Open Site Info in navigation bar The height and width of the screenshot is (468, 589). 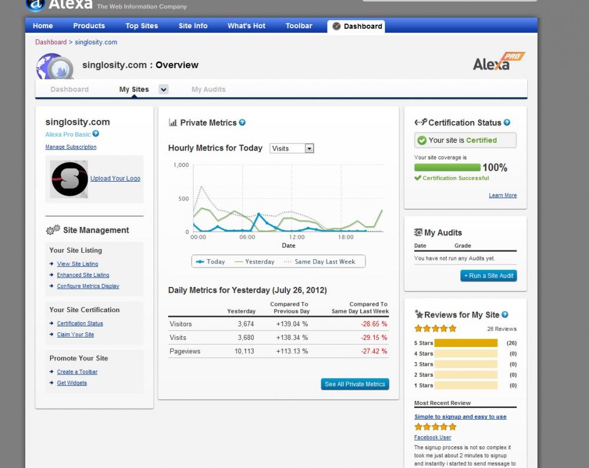(193, 26)
